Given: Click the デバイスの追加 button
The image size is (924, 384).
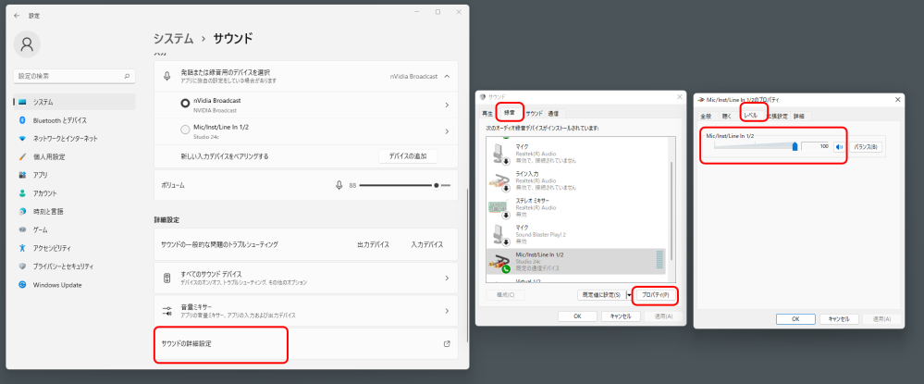Looking at the screenshot, I should [408, 156].
